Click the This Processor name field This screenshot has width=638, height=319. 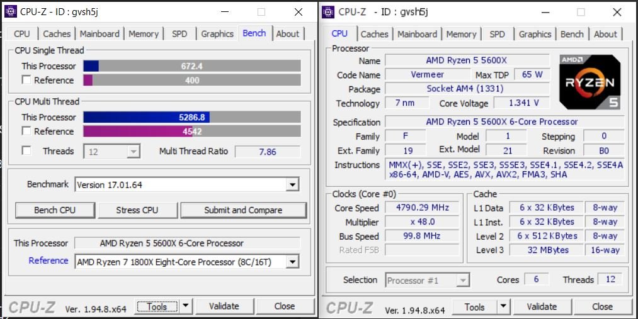coord(187,243)
